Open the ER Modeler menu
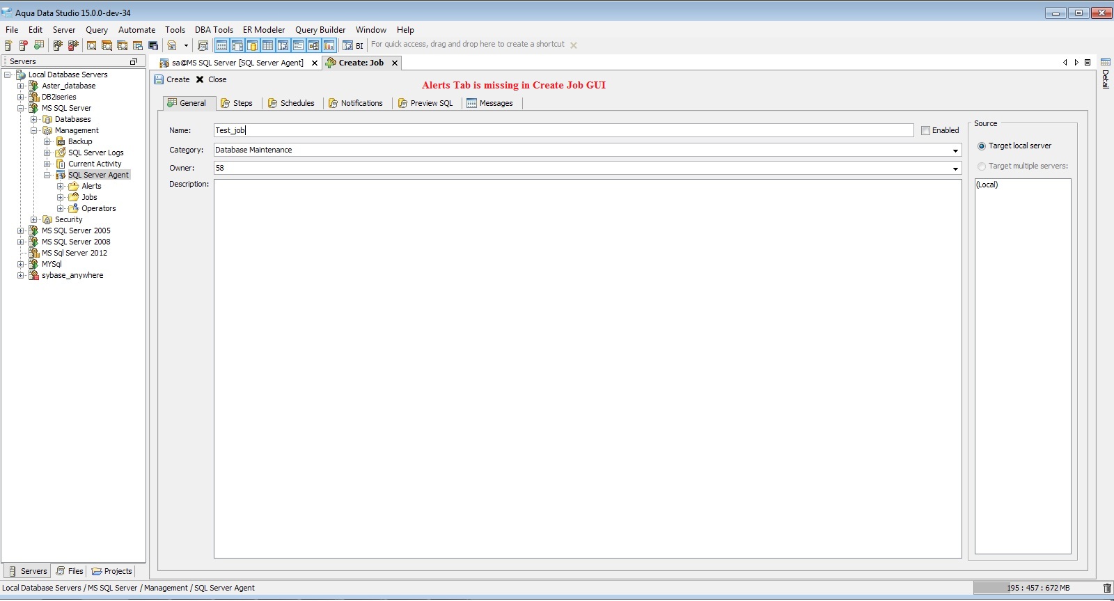 264,30
